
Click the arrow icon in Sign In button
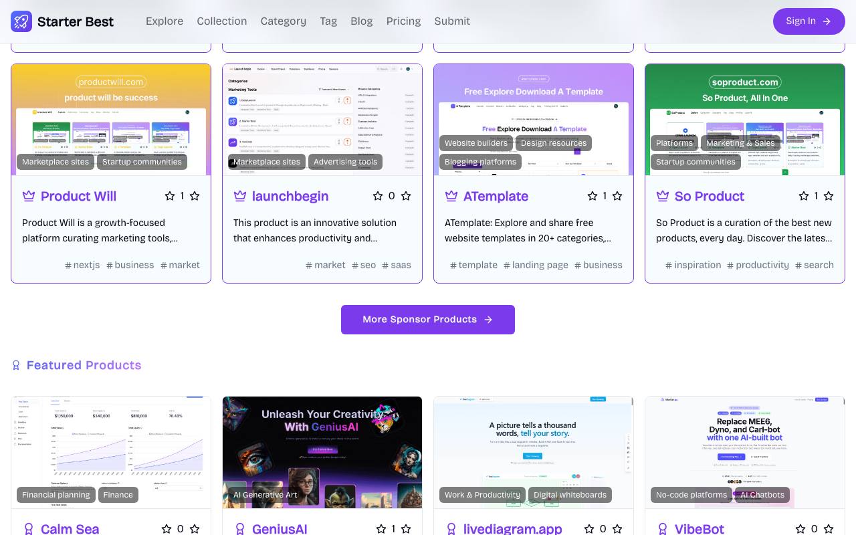tap(827, 21)
